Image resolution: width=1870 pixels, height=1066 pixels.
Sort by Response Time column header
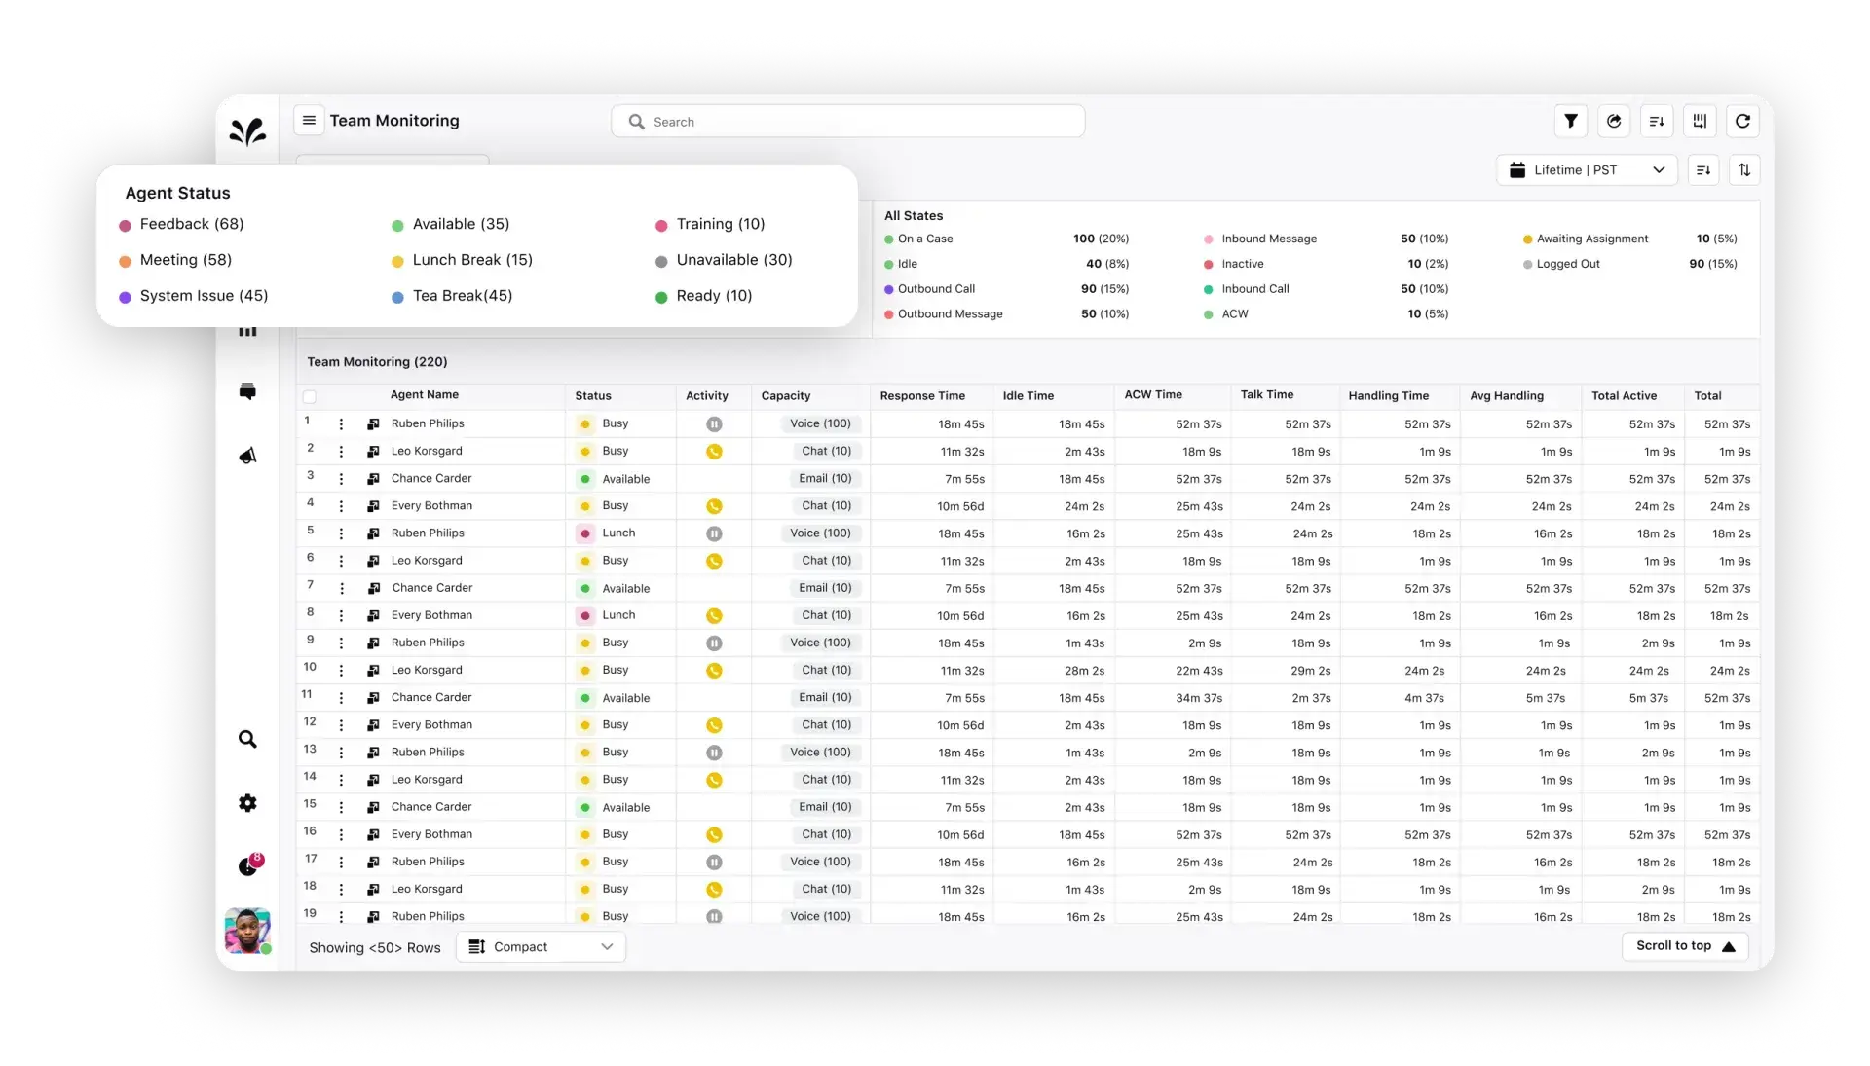tap(921, 395)
